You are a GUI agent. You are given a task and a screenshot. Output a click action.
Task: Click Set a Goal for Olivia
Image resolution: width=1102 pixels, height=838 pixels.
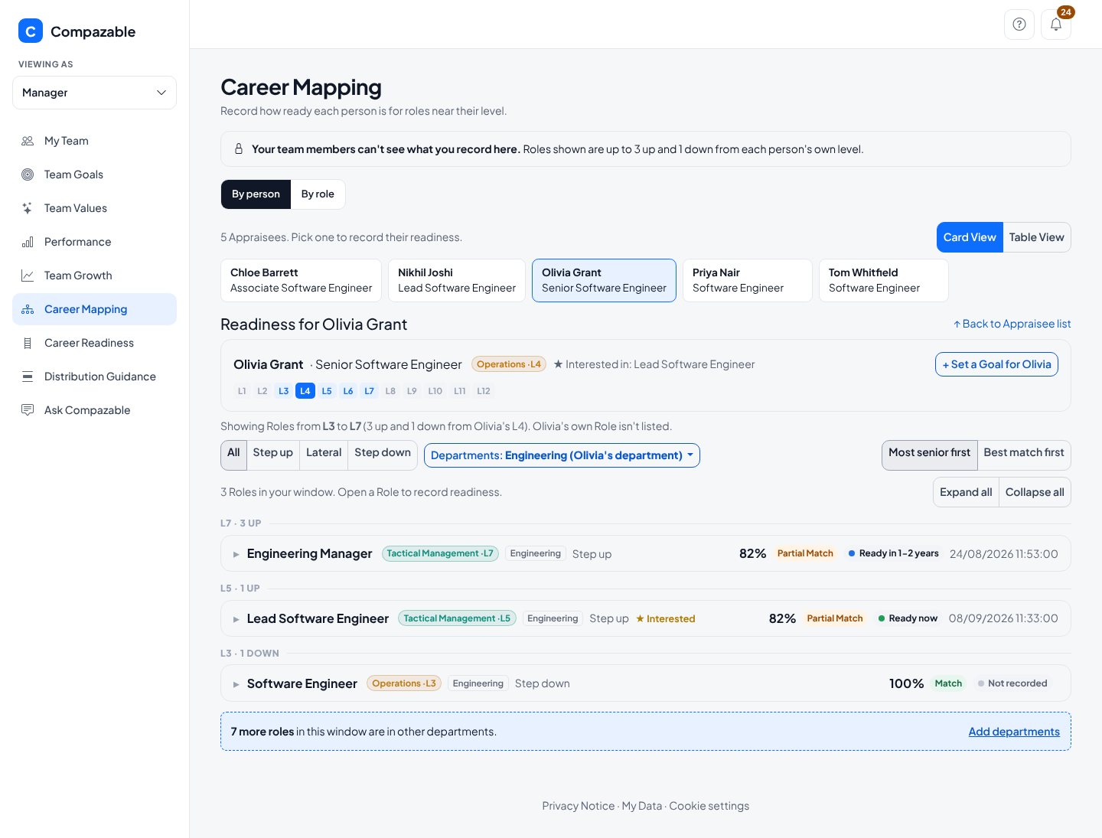point(996,364)
